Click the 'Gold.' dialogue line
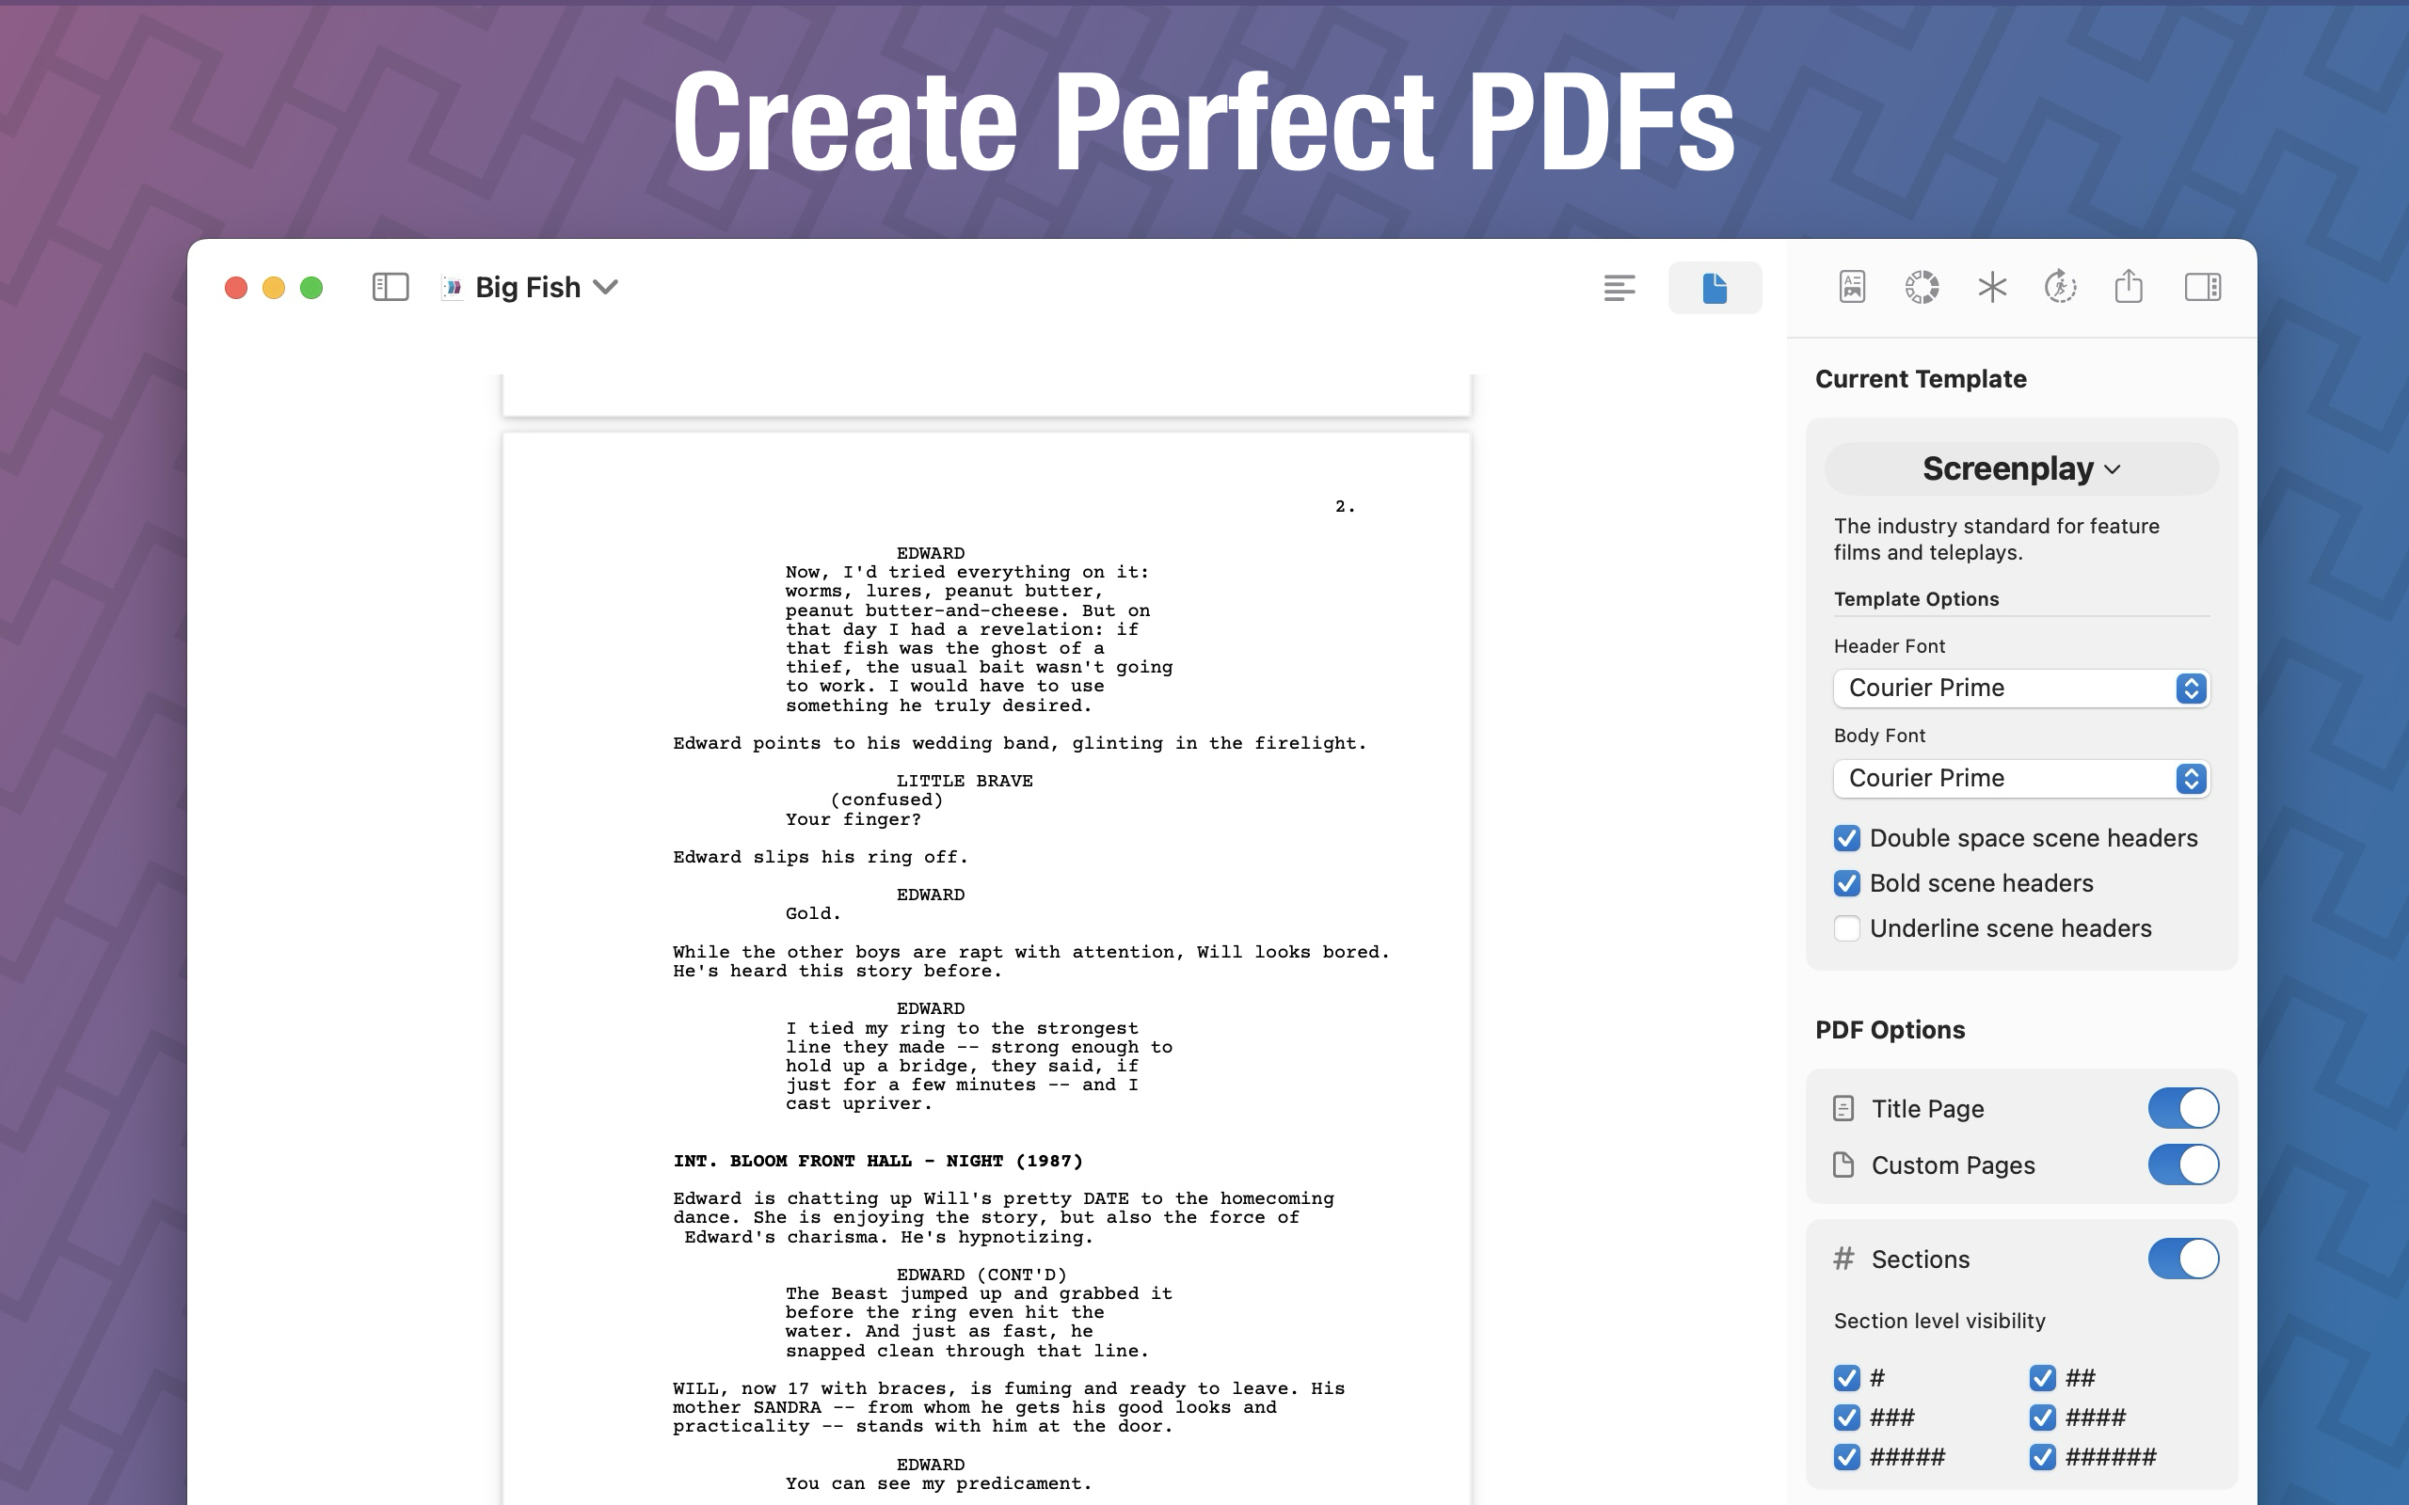This screenshot has width=2409, height=1505. click(812, 913)
